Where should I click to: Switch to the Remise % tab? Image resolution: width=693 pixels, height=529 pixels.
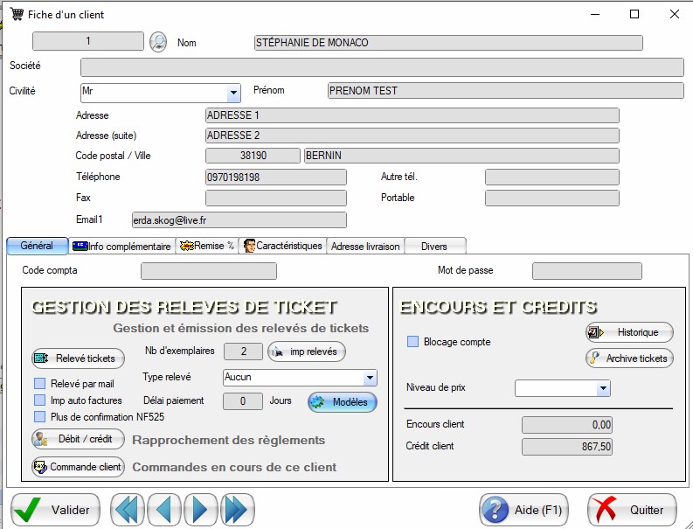coord(207,246)
